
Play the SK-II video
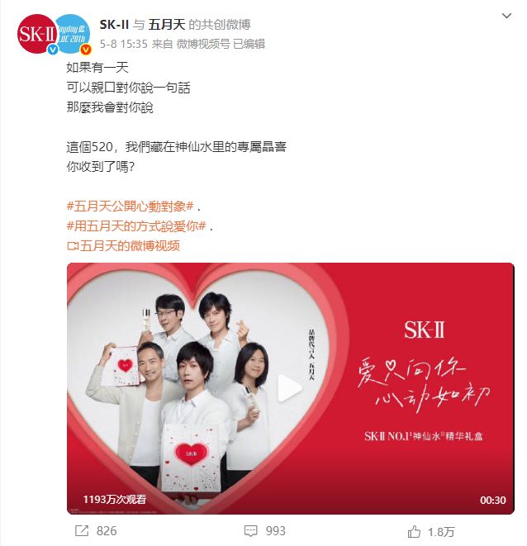[x=289, y=388]
